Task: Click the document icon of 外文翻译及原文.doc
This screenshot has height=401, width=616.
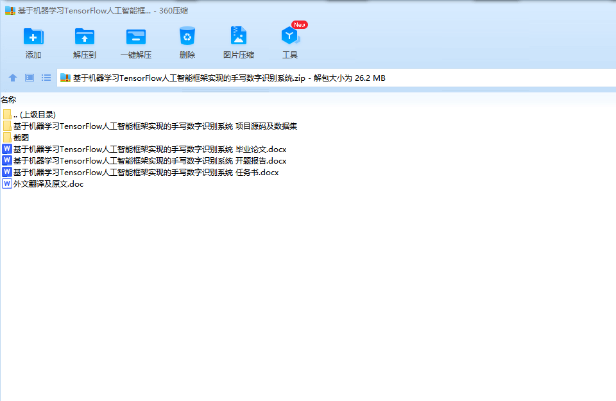Action: (x=7, y=183)
